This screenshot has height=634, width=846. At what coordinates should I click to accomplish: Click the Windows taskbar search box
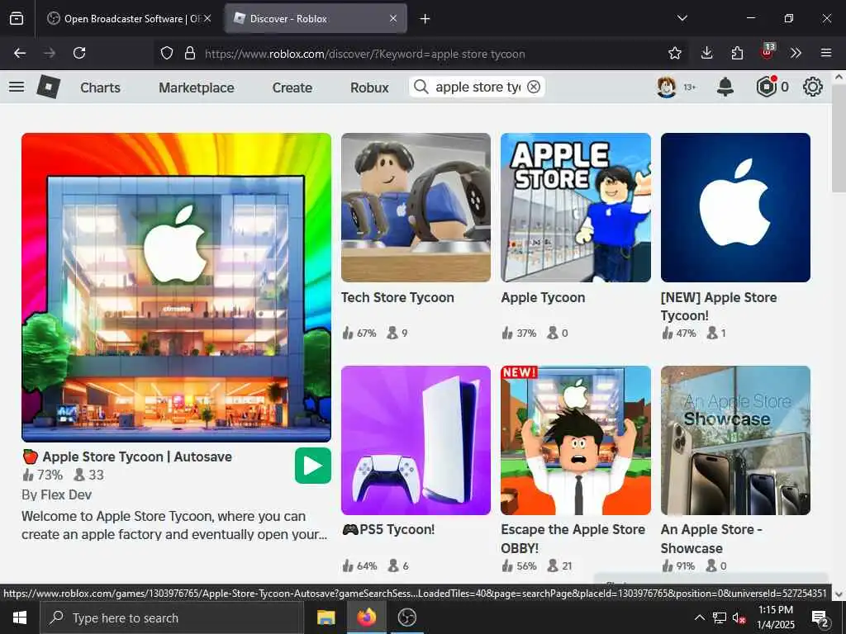click(x=172, y=617)
